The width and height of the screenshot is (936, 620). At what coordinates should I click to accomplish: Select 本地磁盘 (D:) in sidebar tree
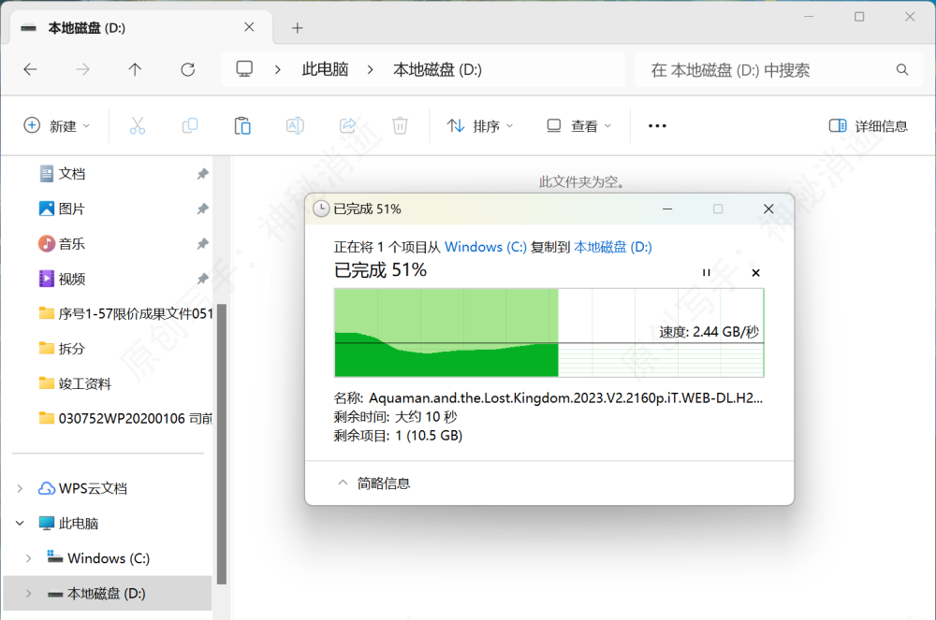coord(96,594)
